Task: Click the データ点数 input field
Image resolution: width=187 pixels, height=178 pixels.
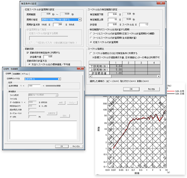Action: [x=32, y=102]
